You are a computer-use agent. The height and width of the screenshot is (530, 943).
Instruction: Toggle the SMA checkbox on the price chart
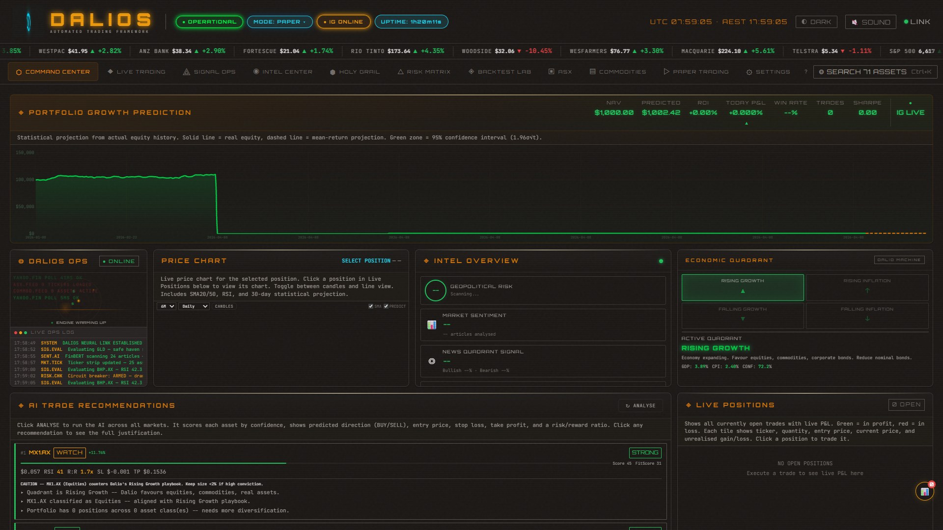point(371,306)
